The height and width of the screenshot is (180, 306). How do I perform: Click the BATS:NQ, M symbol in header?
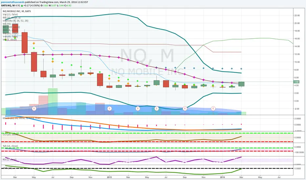tap(8, 6)
